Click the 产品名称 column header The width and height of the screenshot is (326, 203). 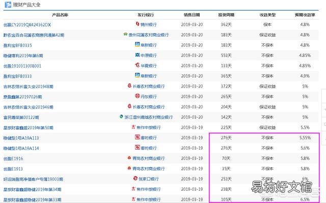click(x=60, y=15)
